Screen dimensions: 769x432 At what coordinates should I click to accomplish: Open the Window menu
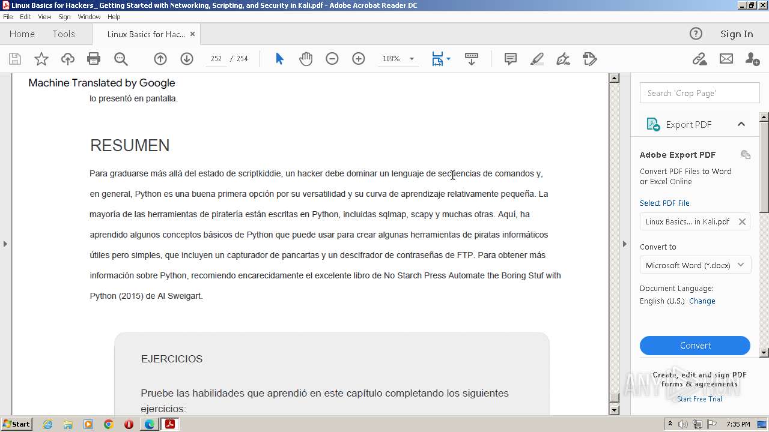(89, 17)
